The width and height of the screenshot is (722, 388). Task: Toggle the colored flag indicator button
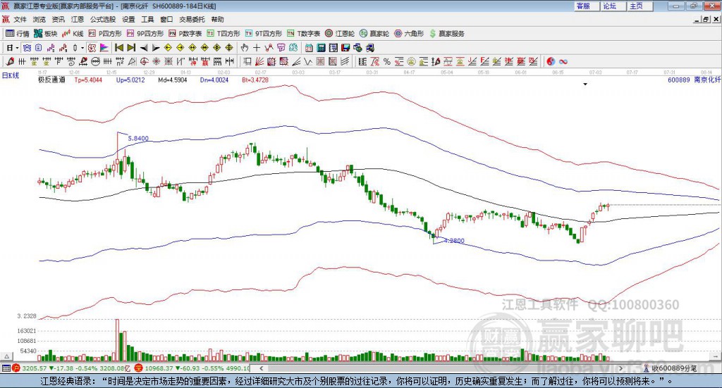104,48
